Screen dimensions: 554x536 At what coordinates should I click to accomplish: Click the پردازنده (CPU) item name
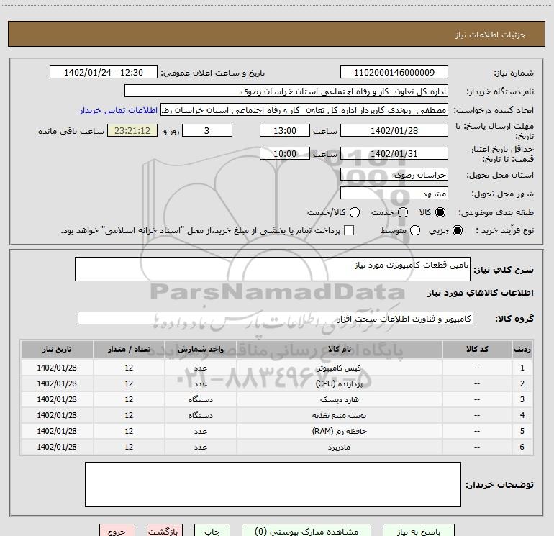coord(339,383)
